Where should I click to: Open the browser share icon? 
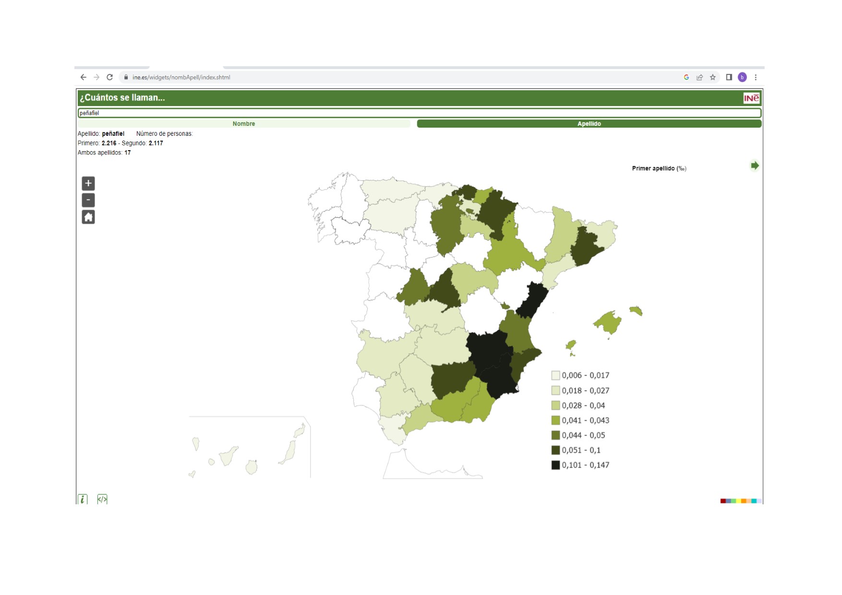pos(700,77)
